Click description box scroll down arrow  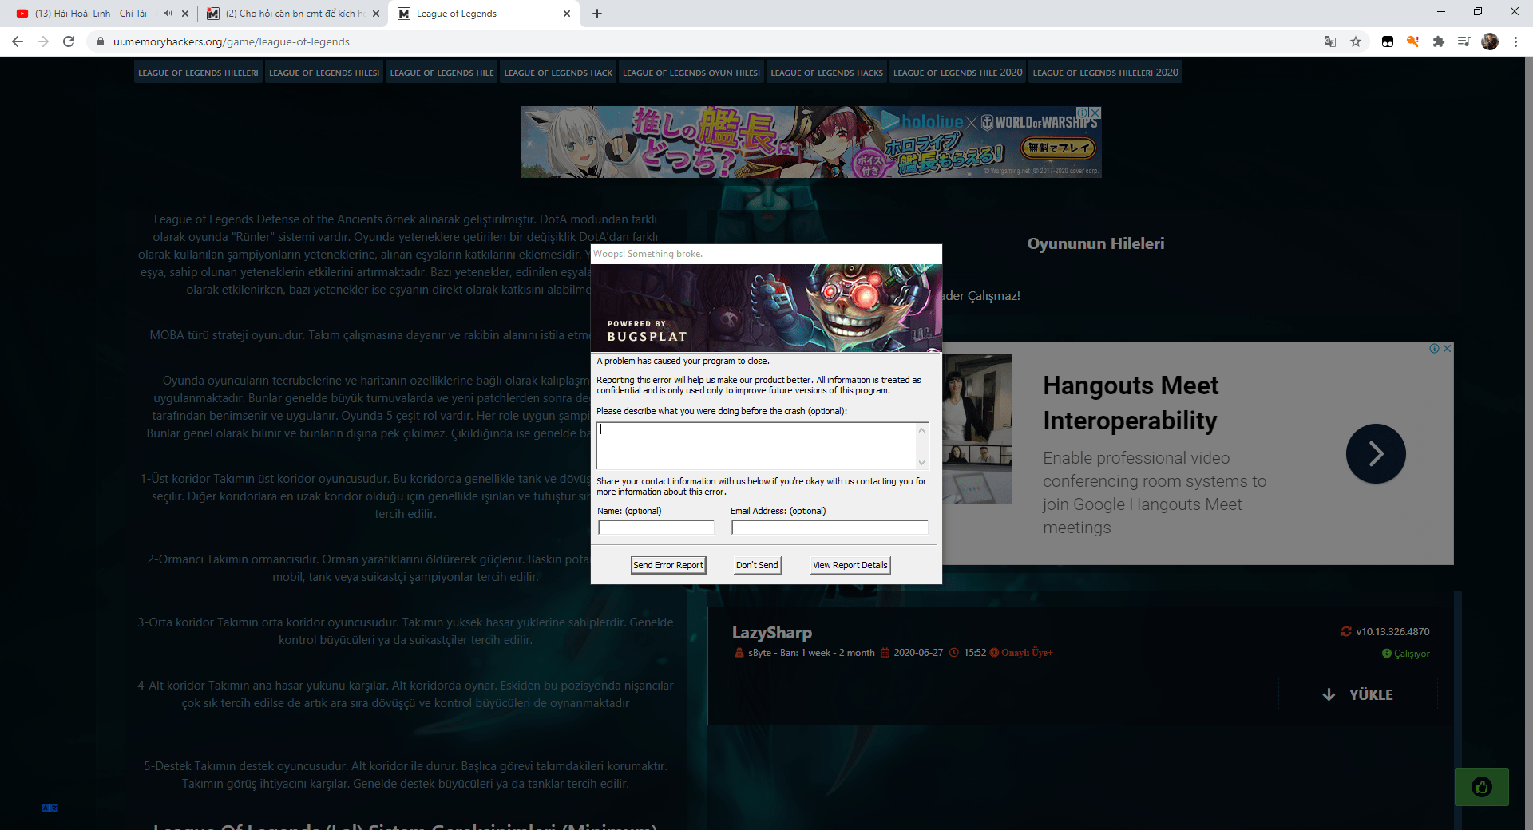point(922,462)
